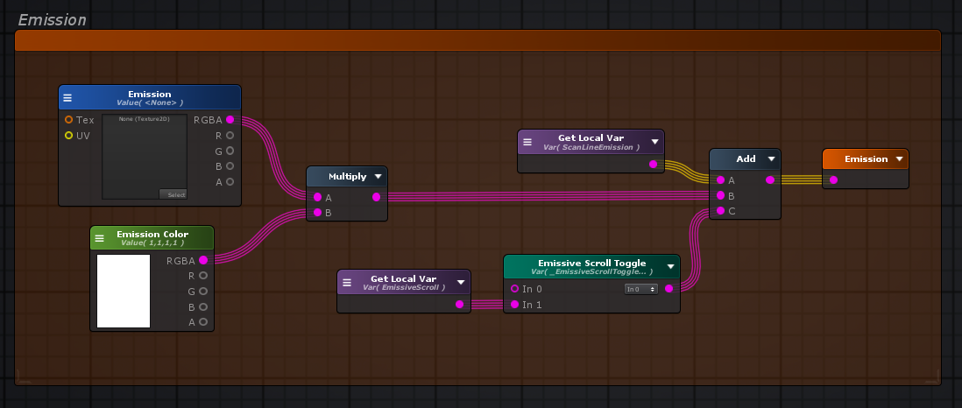Expand the Add node dropdown arrow
Viewport: 962px width, 408px height.
[771, 158]
